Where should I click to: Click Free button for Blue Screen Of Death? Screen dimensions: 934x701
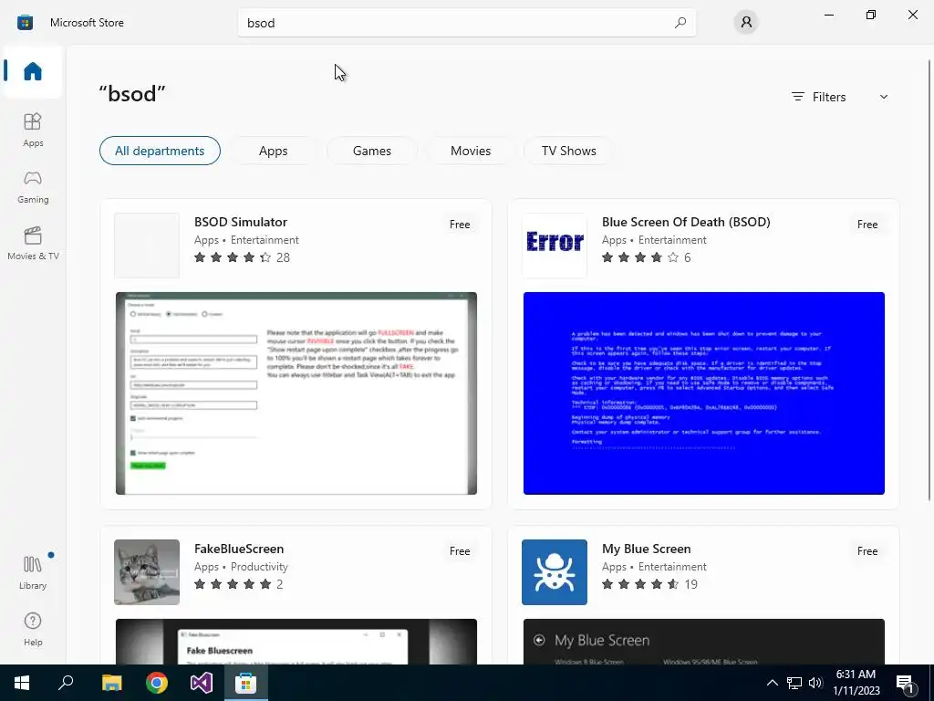[x=867, y=225]
